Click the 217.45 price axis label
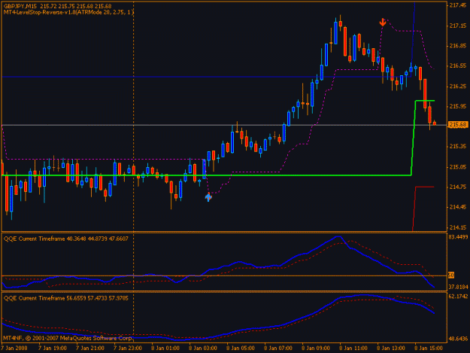 [457, 5]
